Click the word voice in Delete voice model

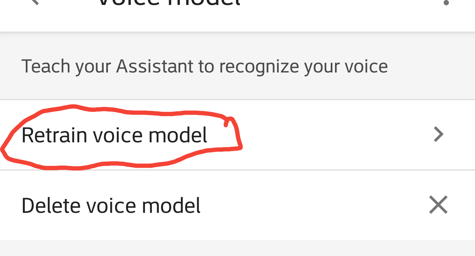(x=111, y=205)
